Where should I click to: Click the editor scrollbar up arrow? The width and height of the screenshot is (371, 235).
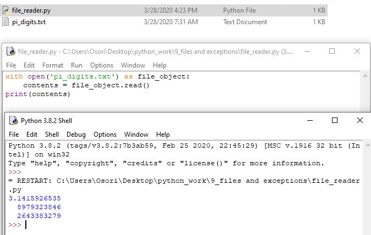[365, 76]
